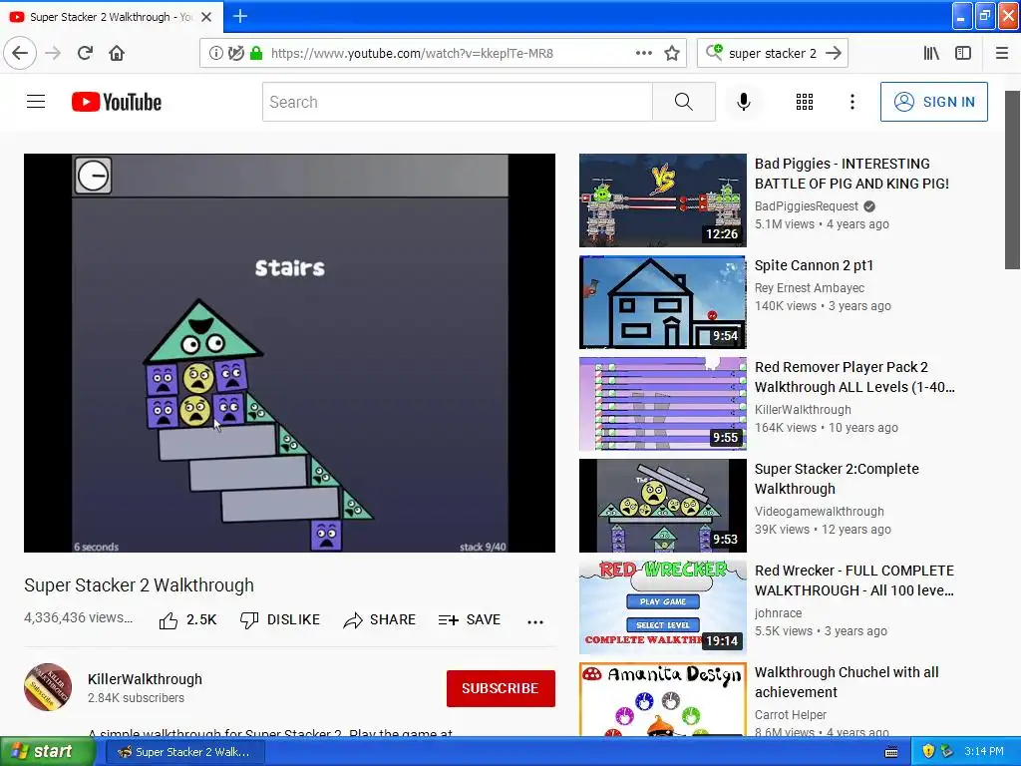Viewport: 1021px width, 766px height.
Task: Open a new browser tab
Action: click(239, 16)
